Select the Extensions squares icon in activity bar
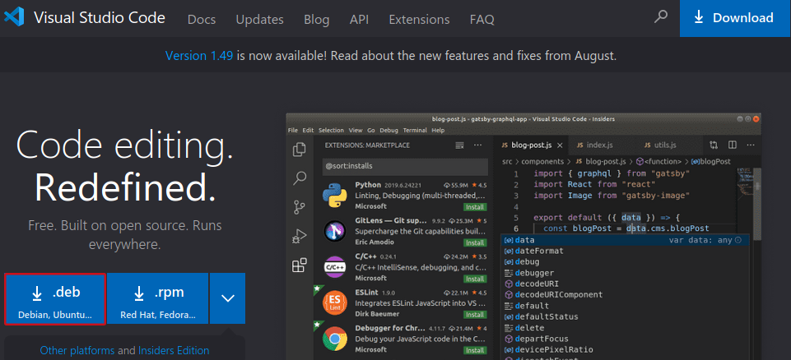Image resolution: width=791 pixels, height=360 pixels. point(300,265)
